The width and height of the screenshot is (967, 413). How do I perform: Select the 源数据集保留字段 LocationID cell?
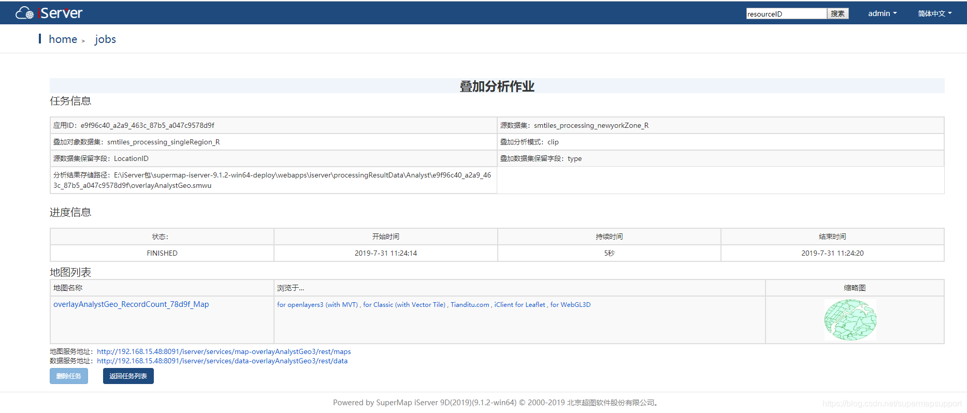click(x=273, y=158)
